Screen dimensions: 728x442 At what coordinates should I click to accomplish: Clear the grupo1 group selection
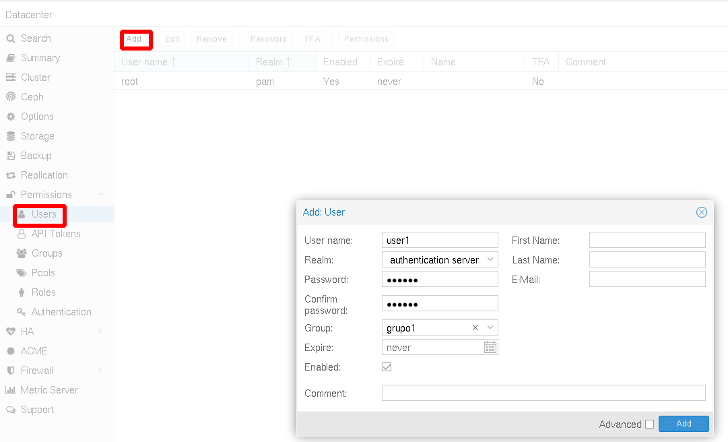[475, 328]
